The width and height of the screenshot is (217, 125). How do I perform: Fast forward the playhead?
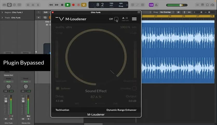click(x=57, y=5)
